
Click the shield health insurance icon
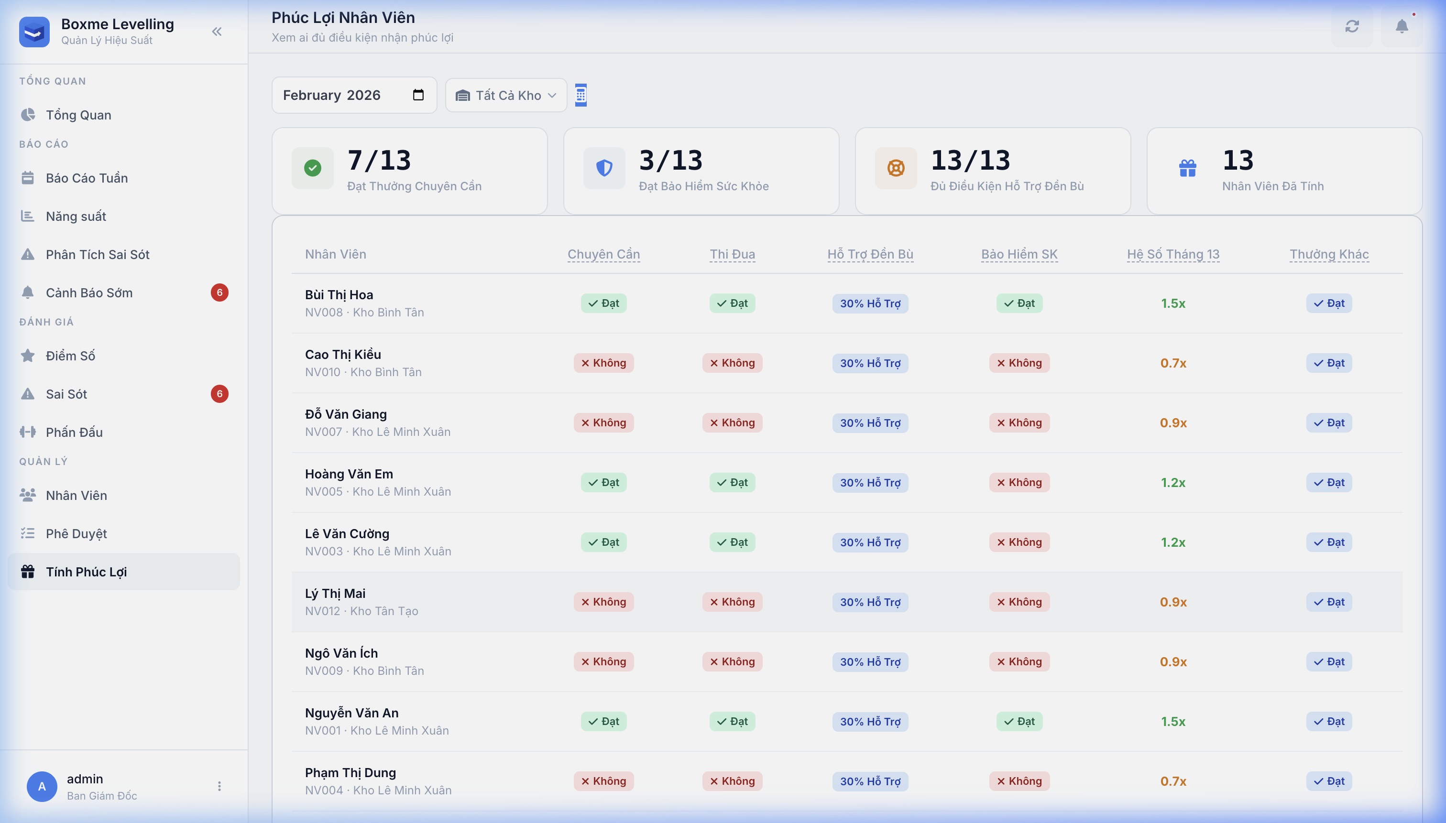coord(604,168)
